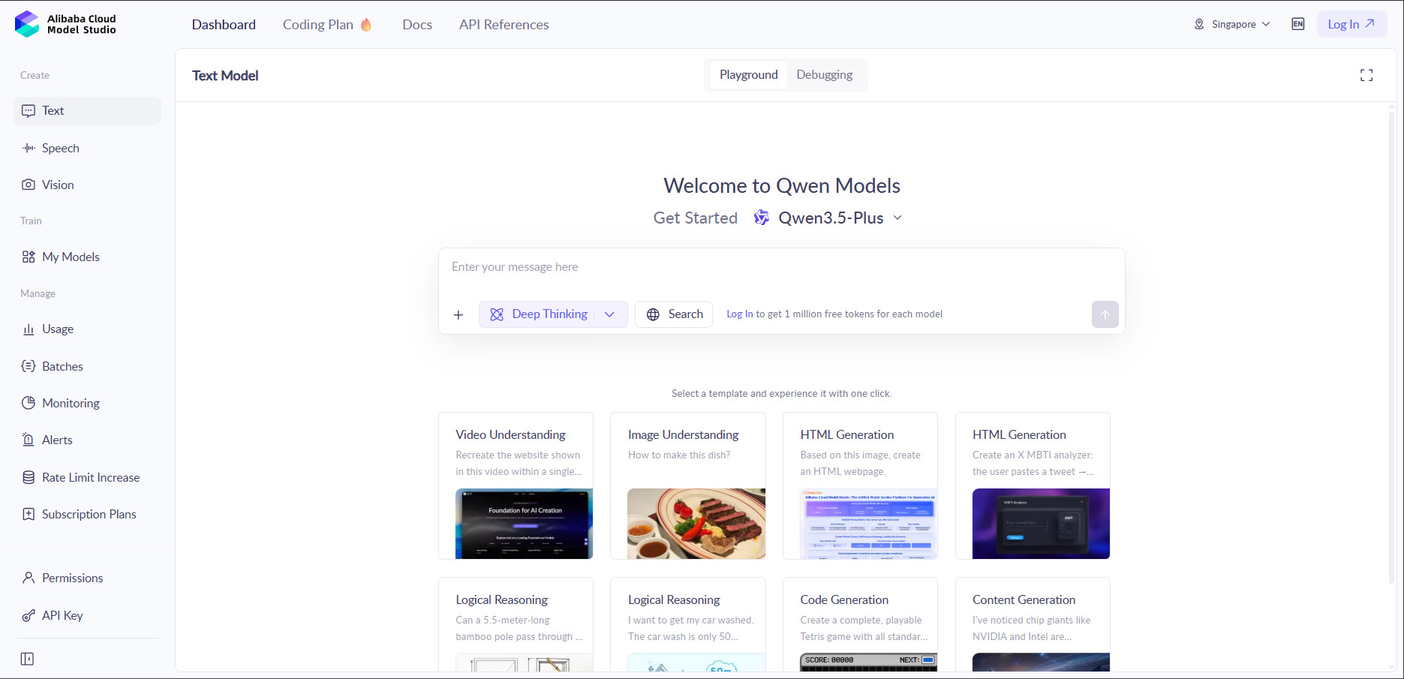This screenshot has width=1404, height=679.
Task: Click the Search globe icon
Action: click(x=653, y=314)
